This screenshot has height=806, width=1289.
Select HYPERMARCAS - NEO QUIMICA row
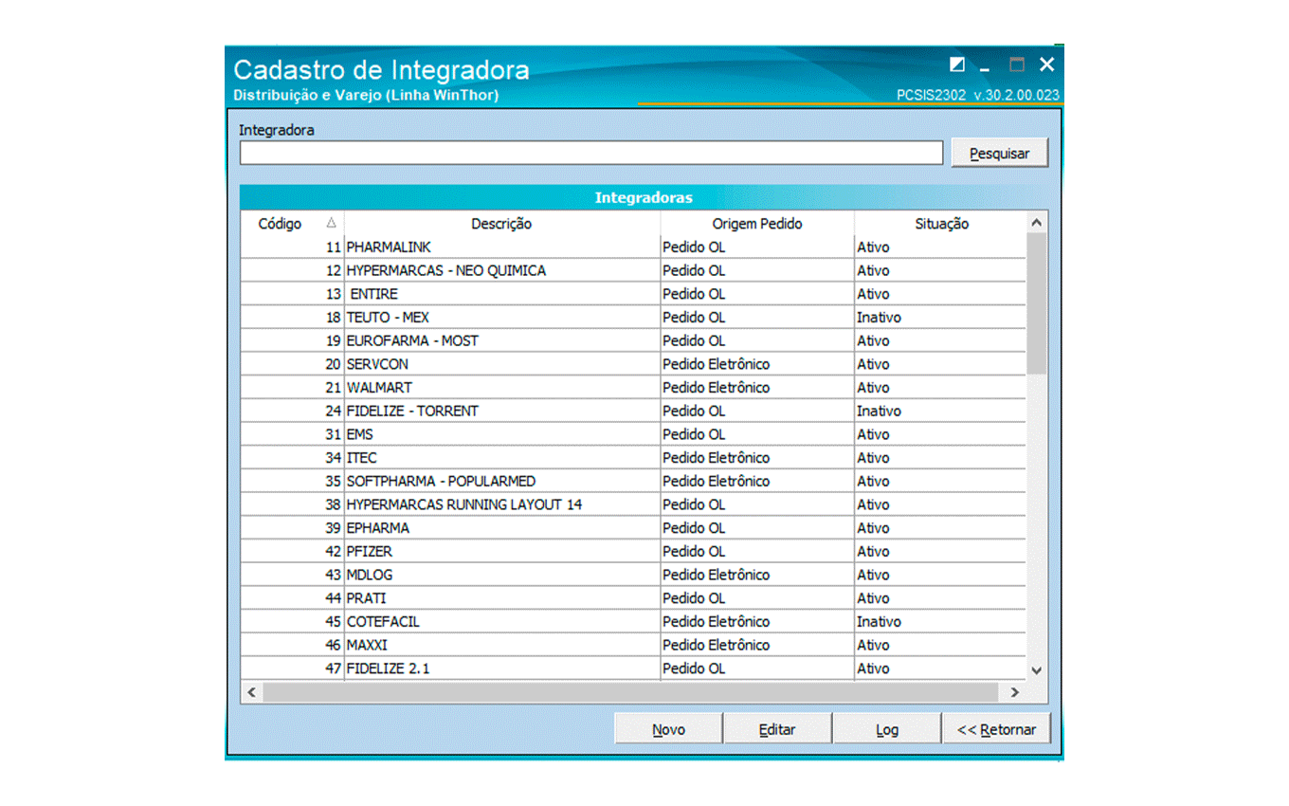tap(633, 270)
